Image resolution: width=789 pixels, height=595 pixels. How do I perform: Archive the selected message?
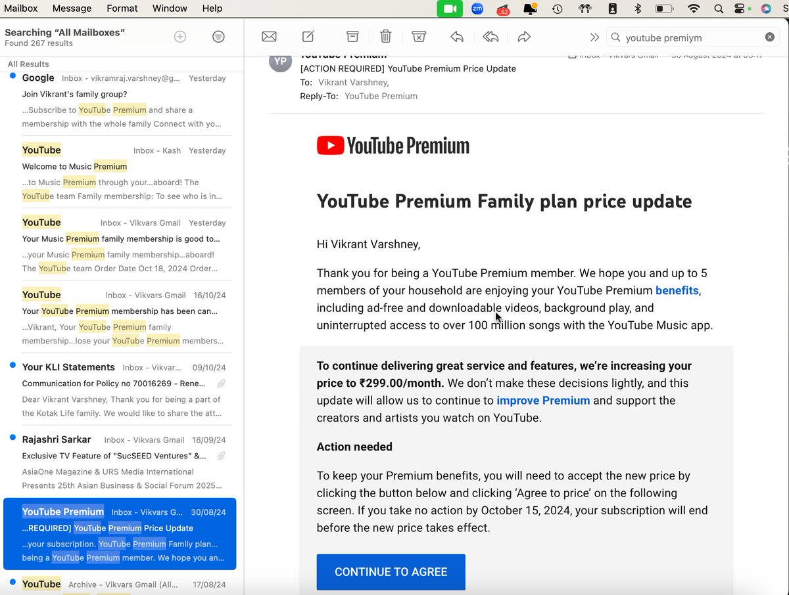click(353, 37)
